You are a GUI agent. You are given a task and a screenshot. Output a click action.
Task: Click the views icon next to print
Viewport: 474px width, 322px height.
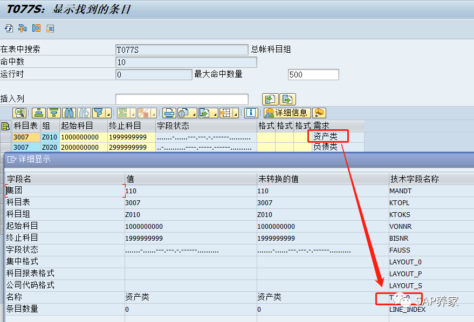184,113
